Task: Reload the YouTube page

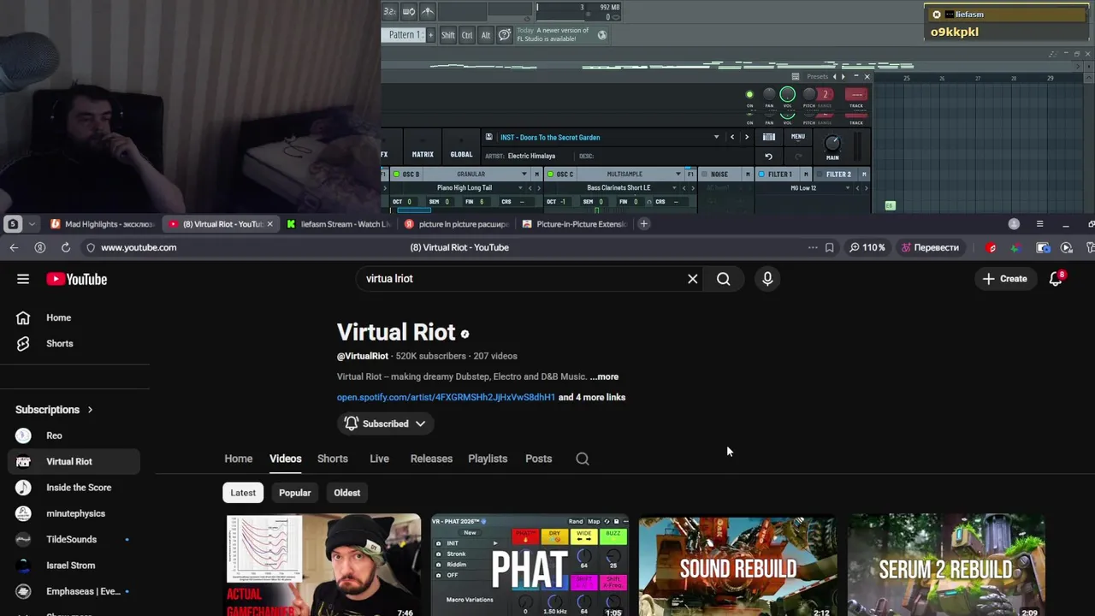Action: (x=65, y=247)
